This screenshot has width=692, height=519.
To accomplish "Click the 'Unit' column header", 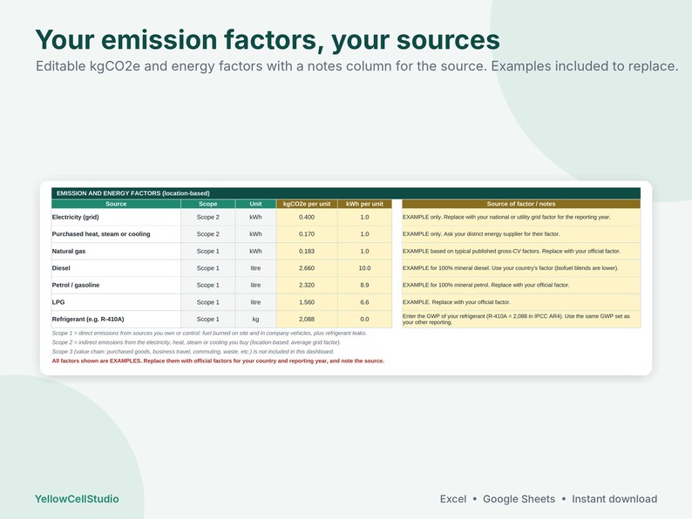I will (x=255, y=204).
